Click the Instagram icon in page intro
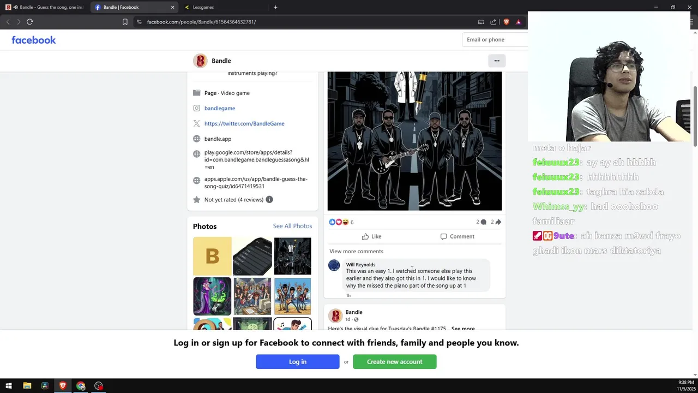The height and width of the screenshot is (393, 698). (197, 108)
